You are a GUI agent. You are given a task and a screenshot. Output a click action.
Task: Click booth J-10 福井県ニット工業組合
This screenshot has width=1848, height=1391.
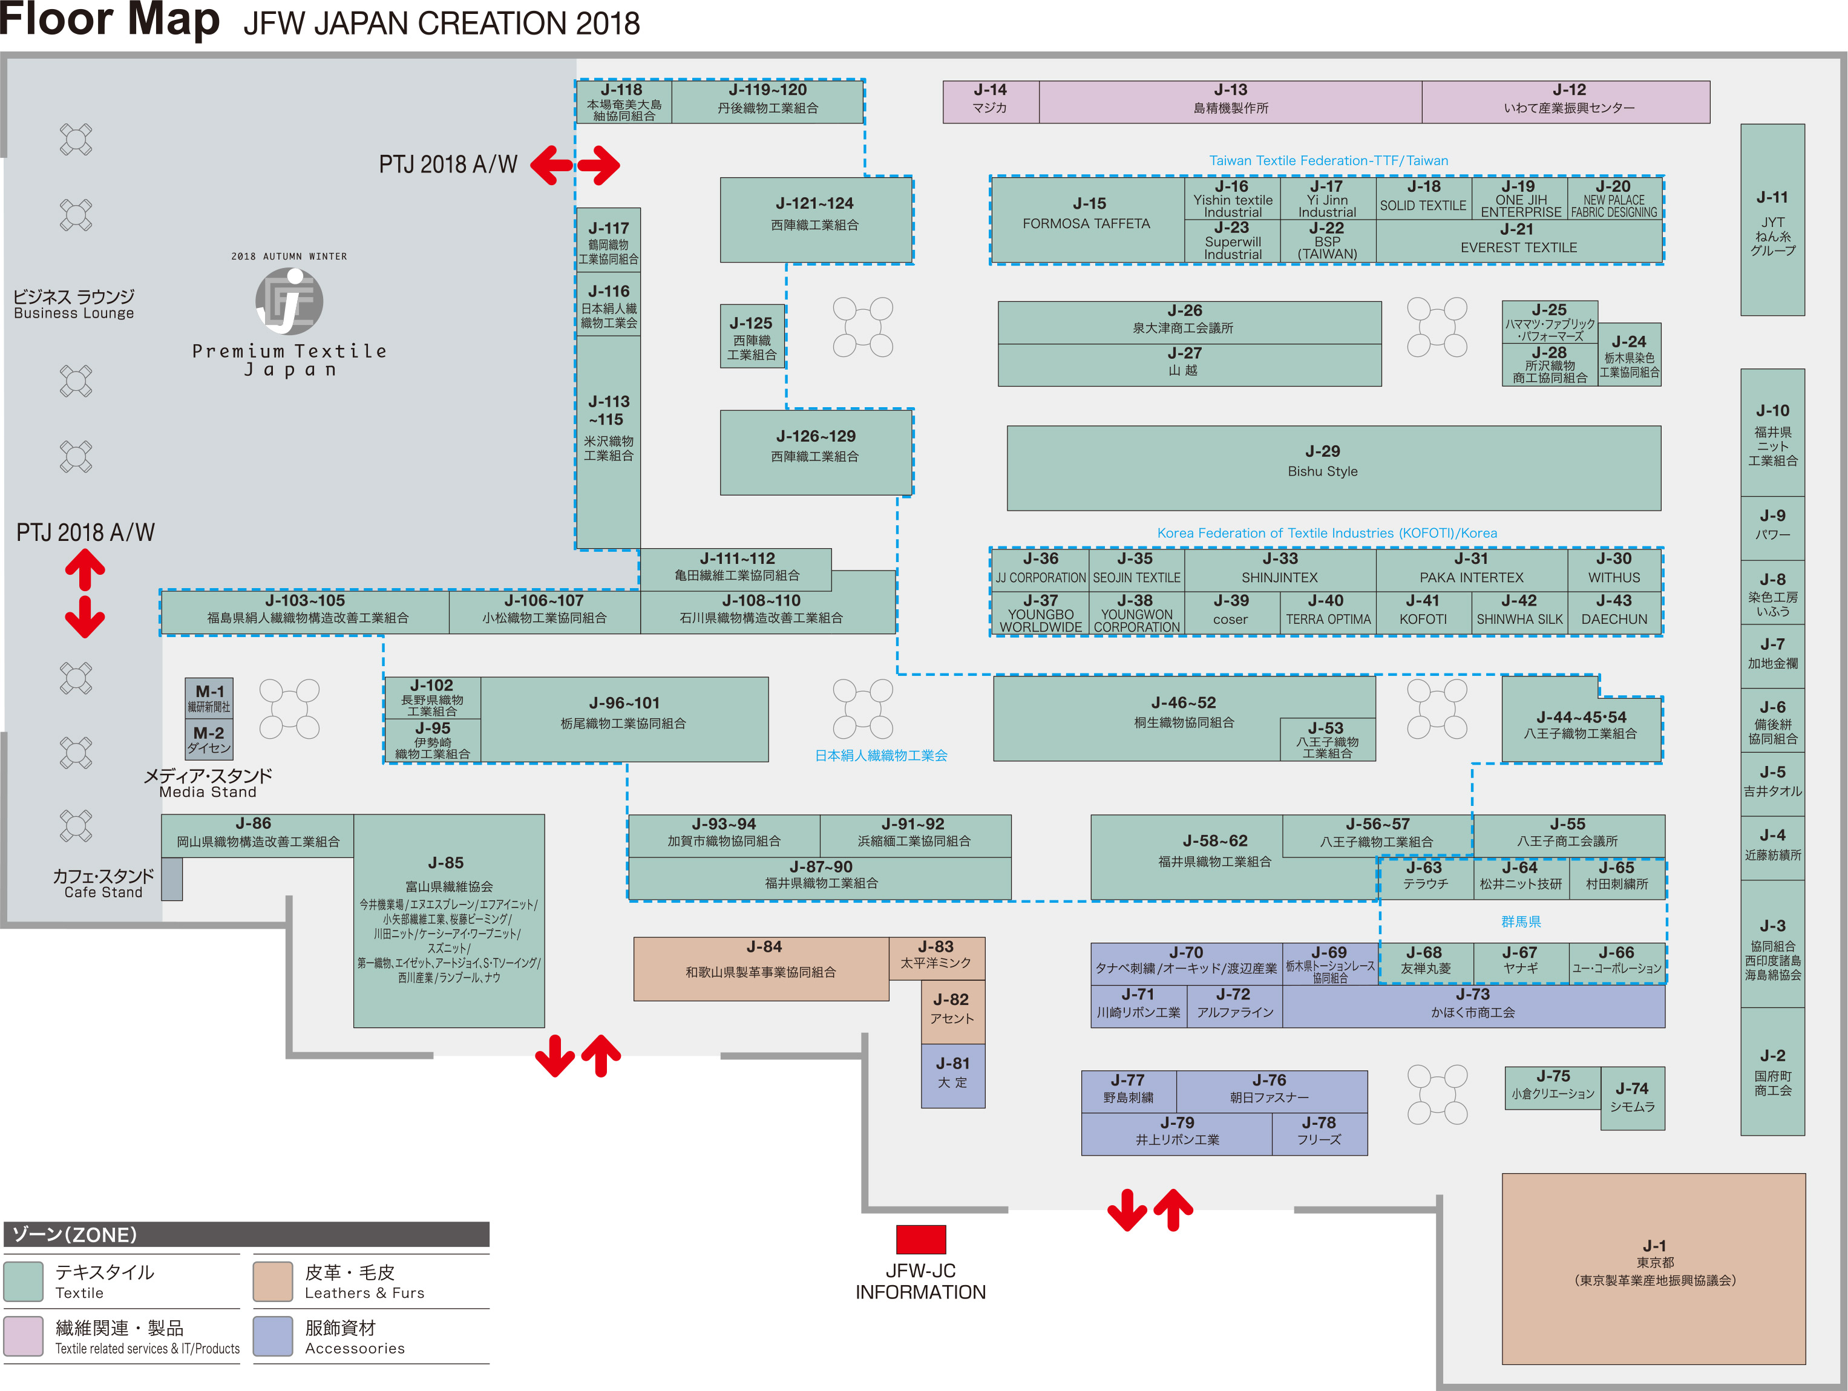click(x=1773, y=433)
